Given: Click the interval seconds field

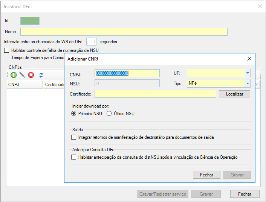Looking at the screenshot, I should pos(91,41).
